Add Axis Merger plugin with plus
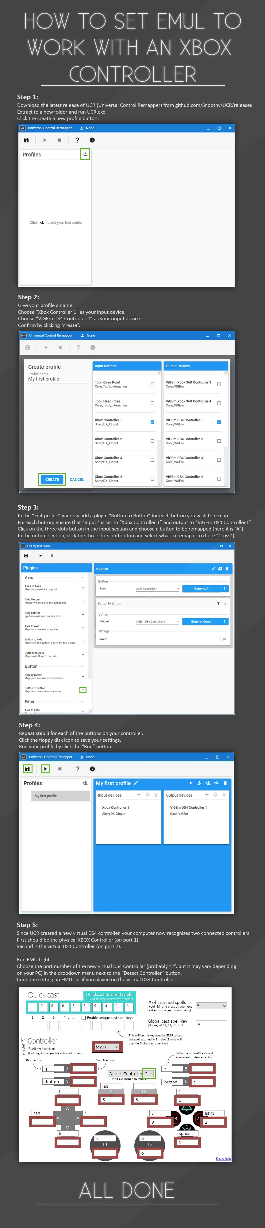Viewport: 265px width, 1228px height. [x=83, y=601]
